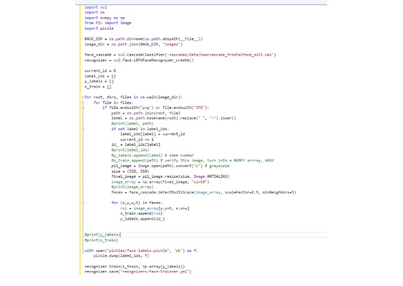Click the 'for (x,y,w,h) in faces:' text
This screenshot has width=403, height=286.
click(x=137, y=203)
